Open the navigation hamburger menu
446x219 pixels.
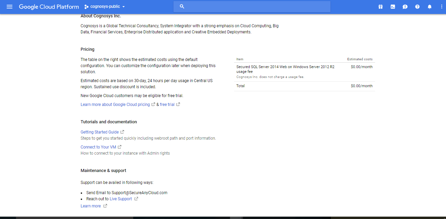(x=10, y=6)
